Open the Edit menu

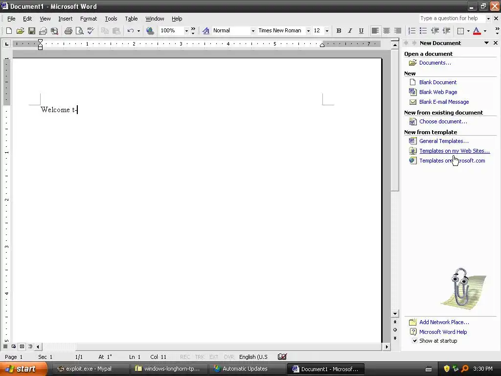click(x=27, y=19)
